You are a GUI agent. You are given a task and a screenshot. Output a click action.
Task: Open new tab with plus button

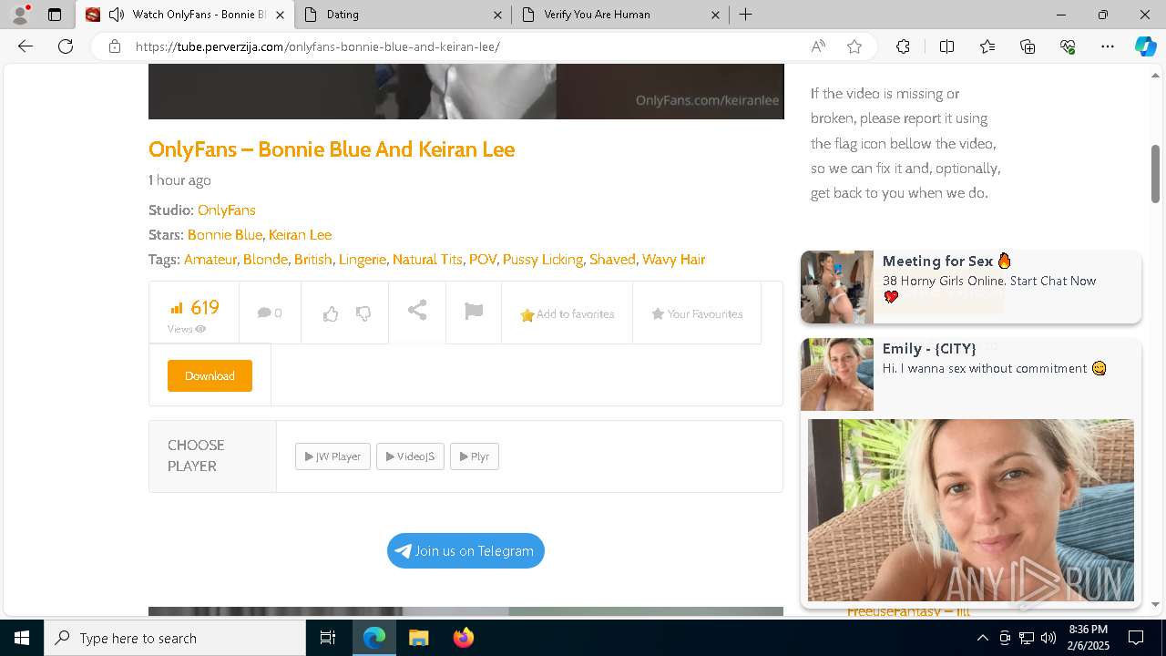point(745,15)
